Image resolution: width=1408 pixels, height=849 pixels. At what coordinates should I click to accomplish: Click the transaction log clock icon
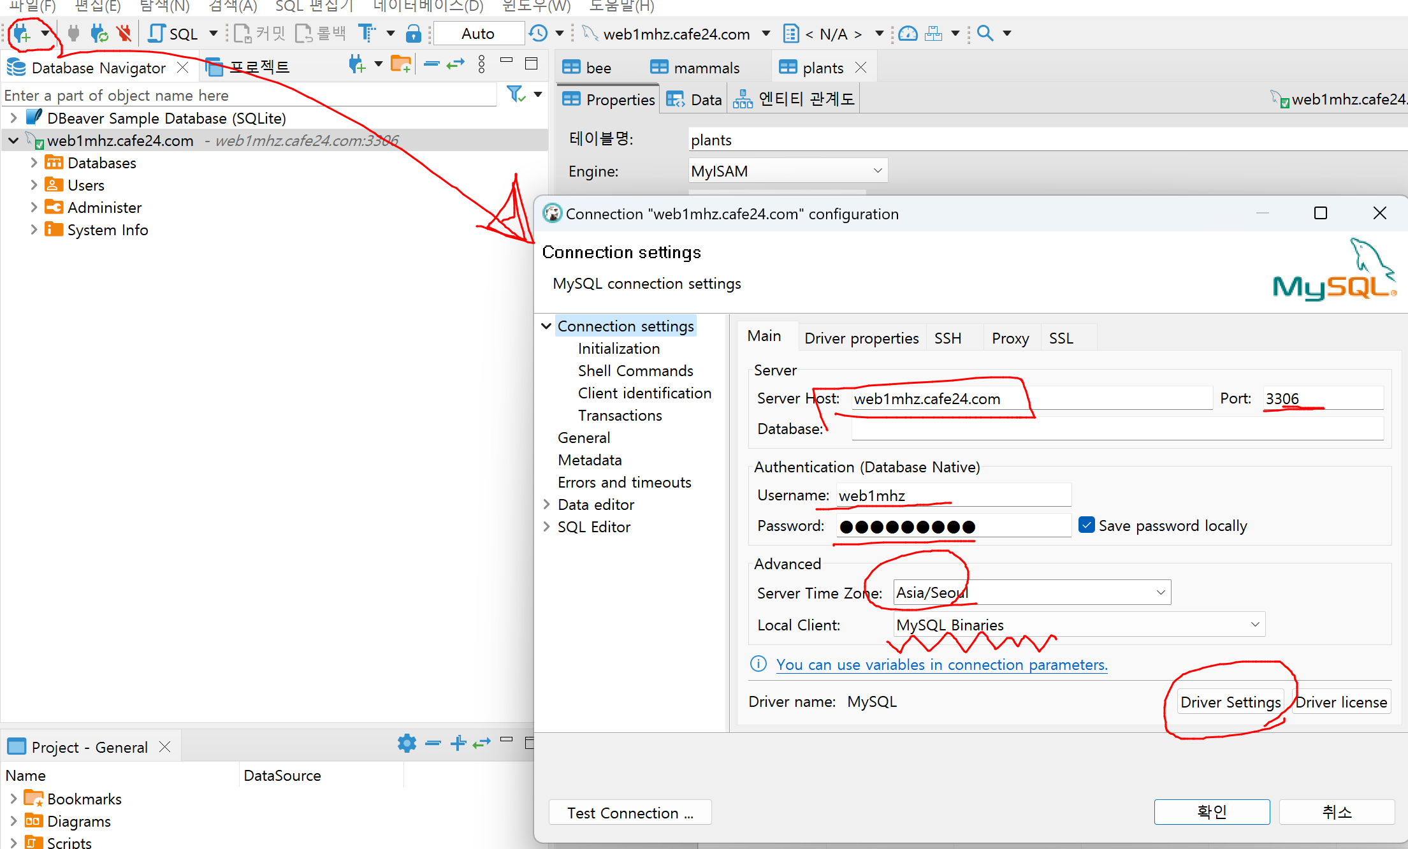pos(539,33)
